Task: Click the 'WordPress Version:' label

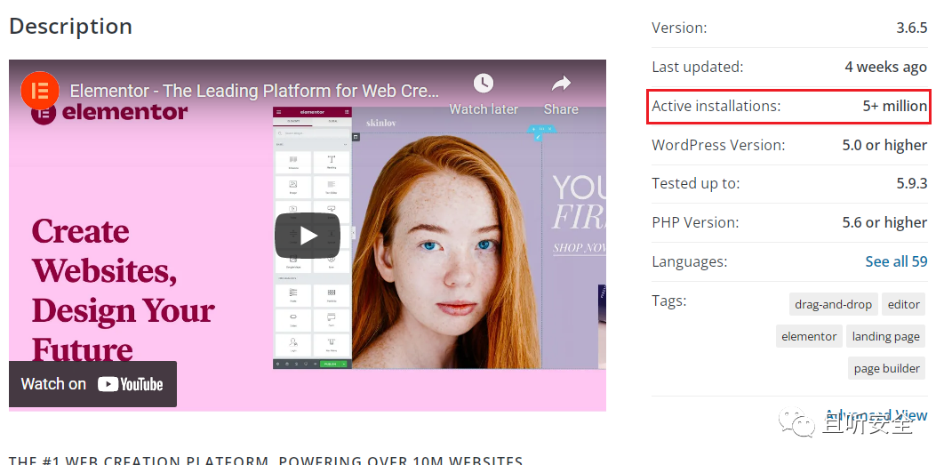Action: pyautogui.click(x=718, y=145)
